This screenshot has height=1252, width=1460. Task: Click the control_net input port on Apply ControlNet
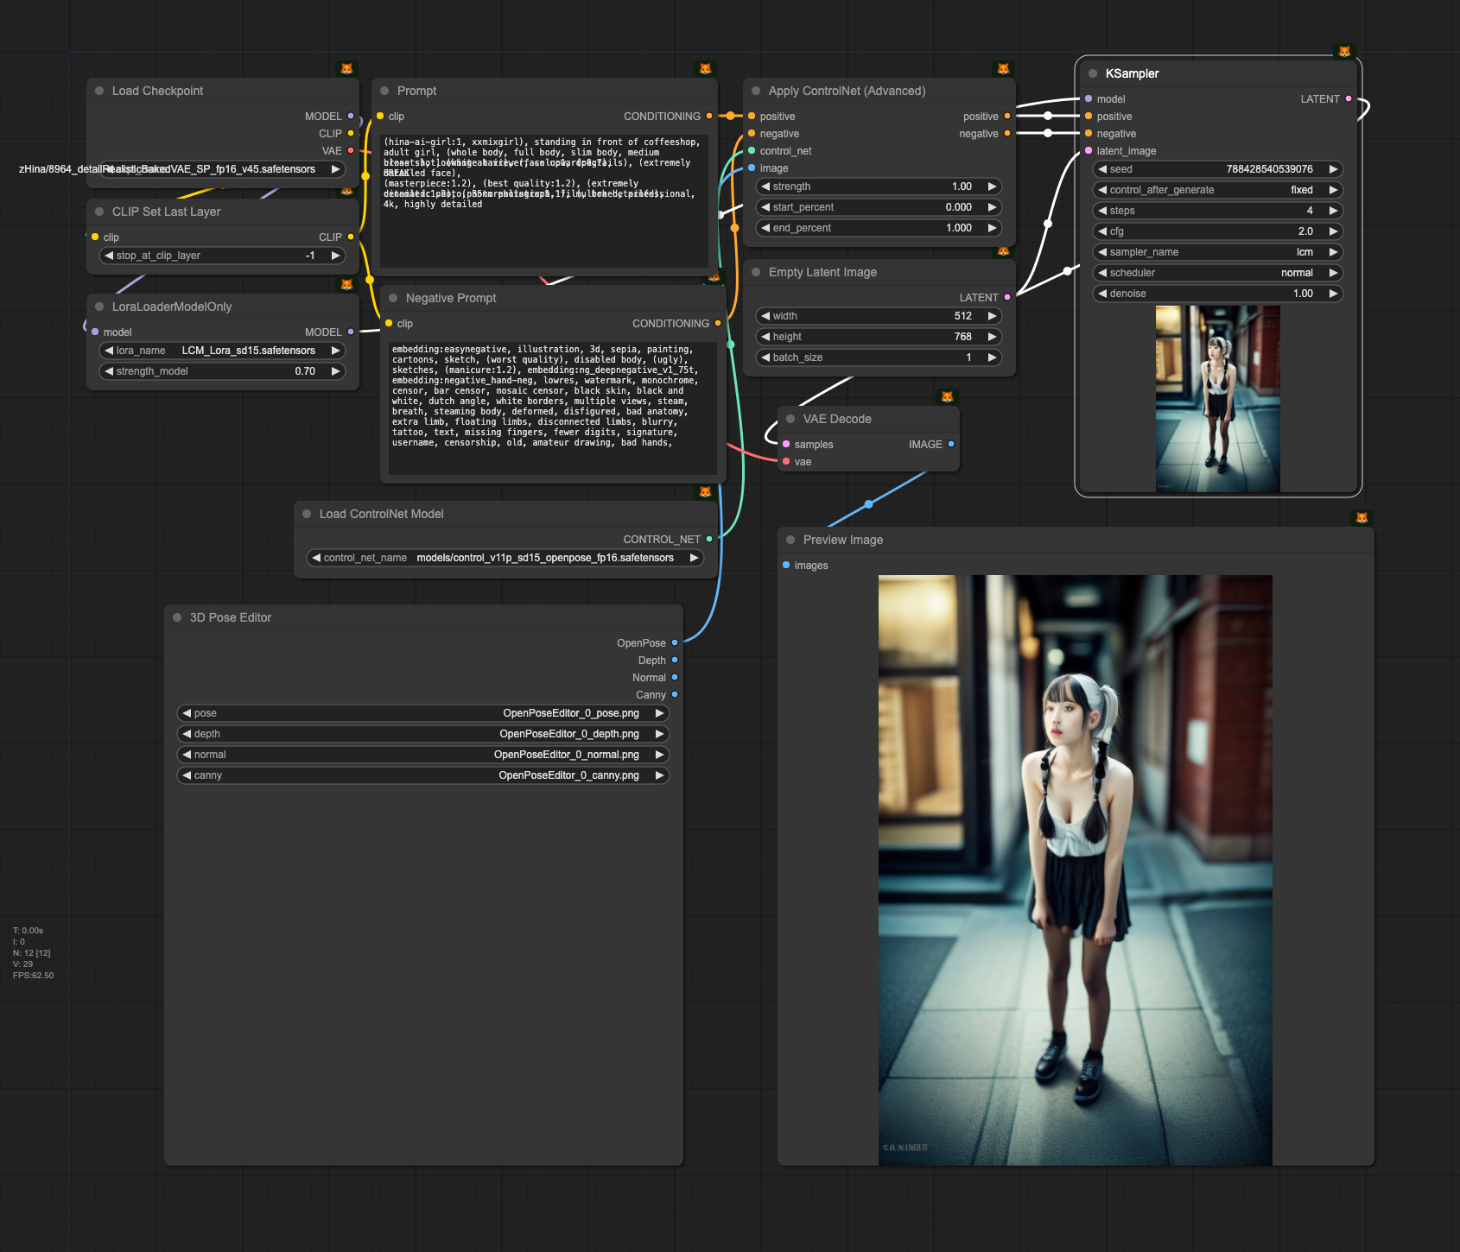752,150
